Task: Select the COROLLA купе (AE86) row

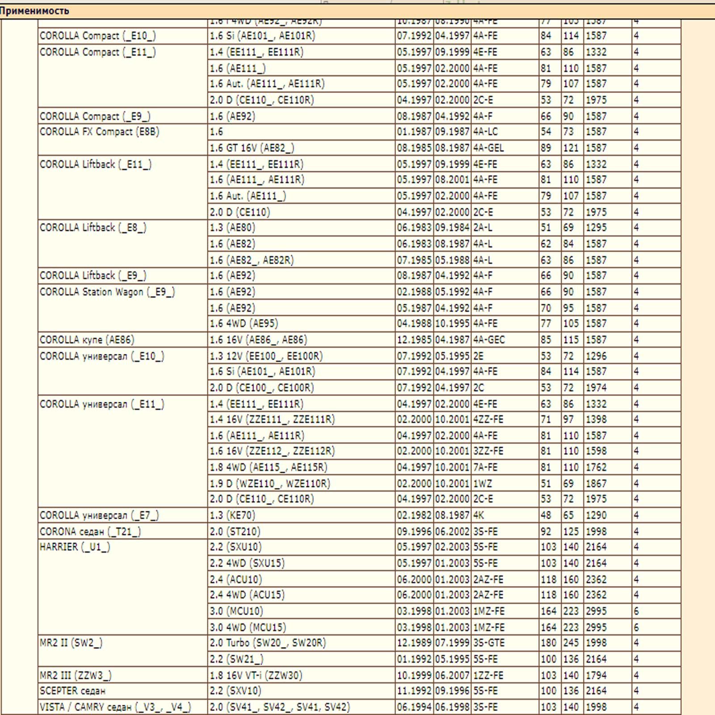Action: pos(87,340)
